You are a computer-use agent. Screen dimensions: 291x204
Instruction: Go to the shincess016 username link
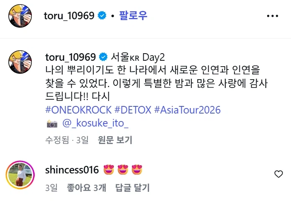point(72,170)
